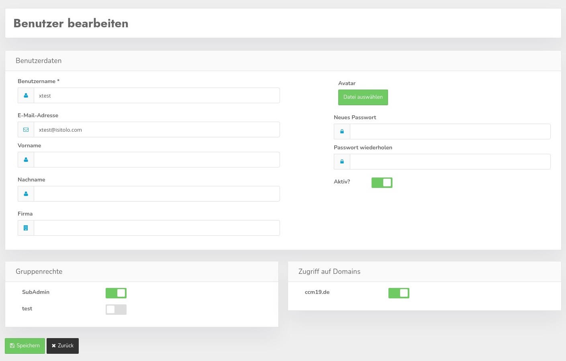Disable the Aktiv? toggle switch

(x=382, y=183)
